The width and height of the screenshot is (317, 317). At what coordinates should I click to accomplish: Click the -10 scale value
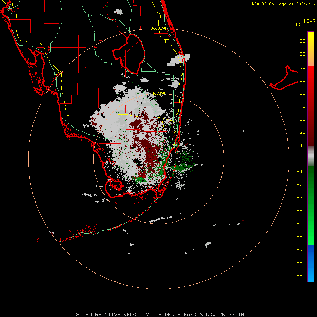pyautogui.click(x=301, y=172)
